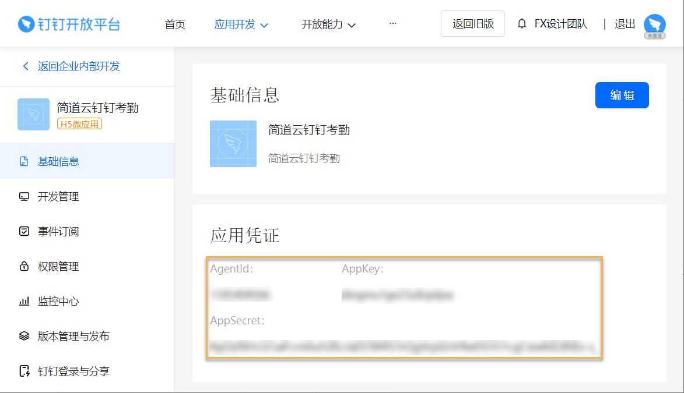Click the blurred AppKey value
The width and height of the screenshot is (684, 393).
tap(398, 295)
